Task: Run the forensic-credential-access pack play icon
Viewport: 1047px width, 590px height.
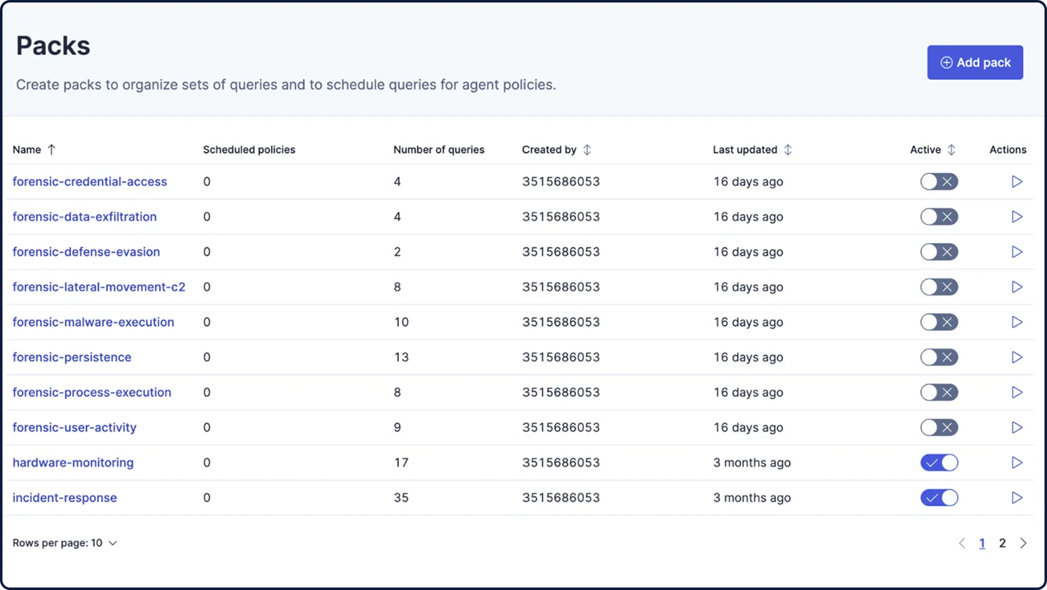Action: 1016,181
